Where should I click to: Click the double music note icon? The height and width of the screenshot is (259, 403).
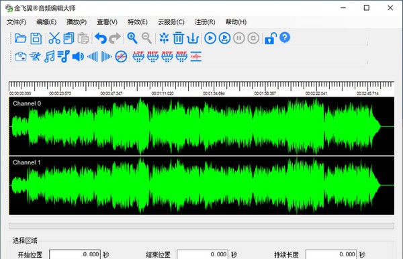[x=49, y=56]
